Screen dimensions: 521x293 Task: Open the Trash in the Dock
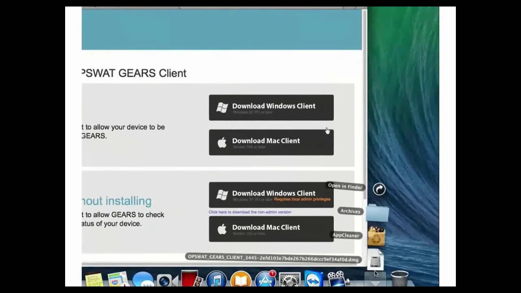point(399,279)
